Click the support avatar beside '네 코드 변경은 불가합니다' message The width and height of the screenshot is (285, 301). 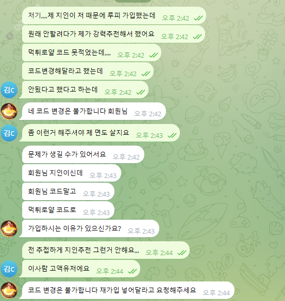(x=9, y=111)
